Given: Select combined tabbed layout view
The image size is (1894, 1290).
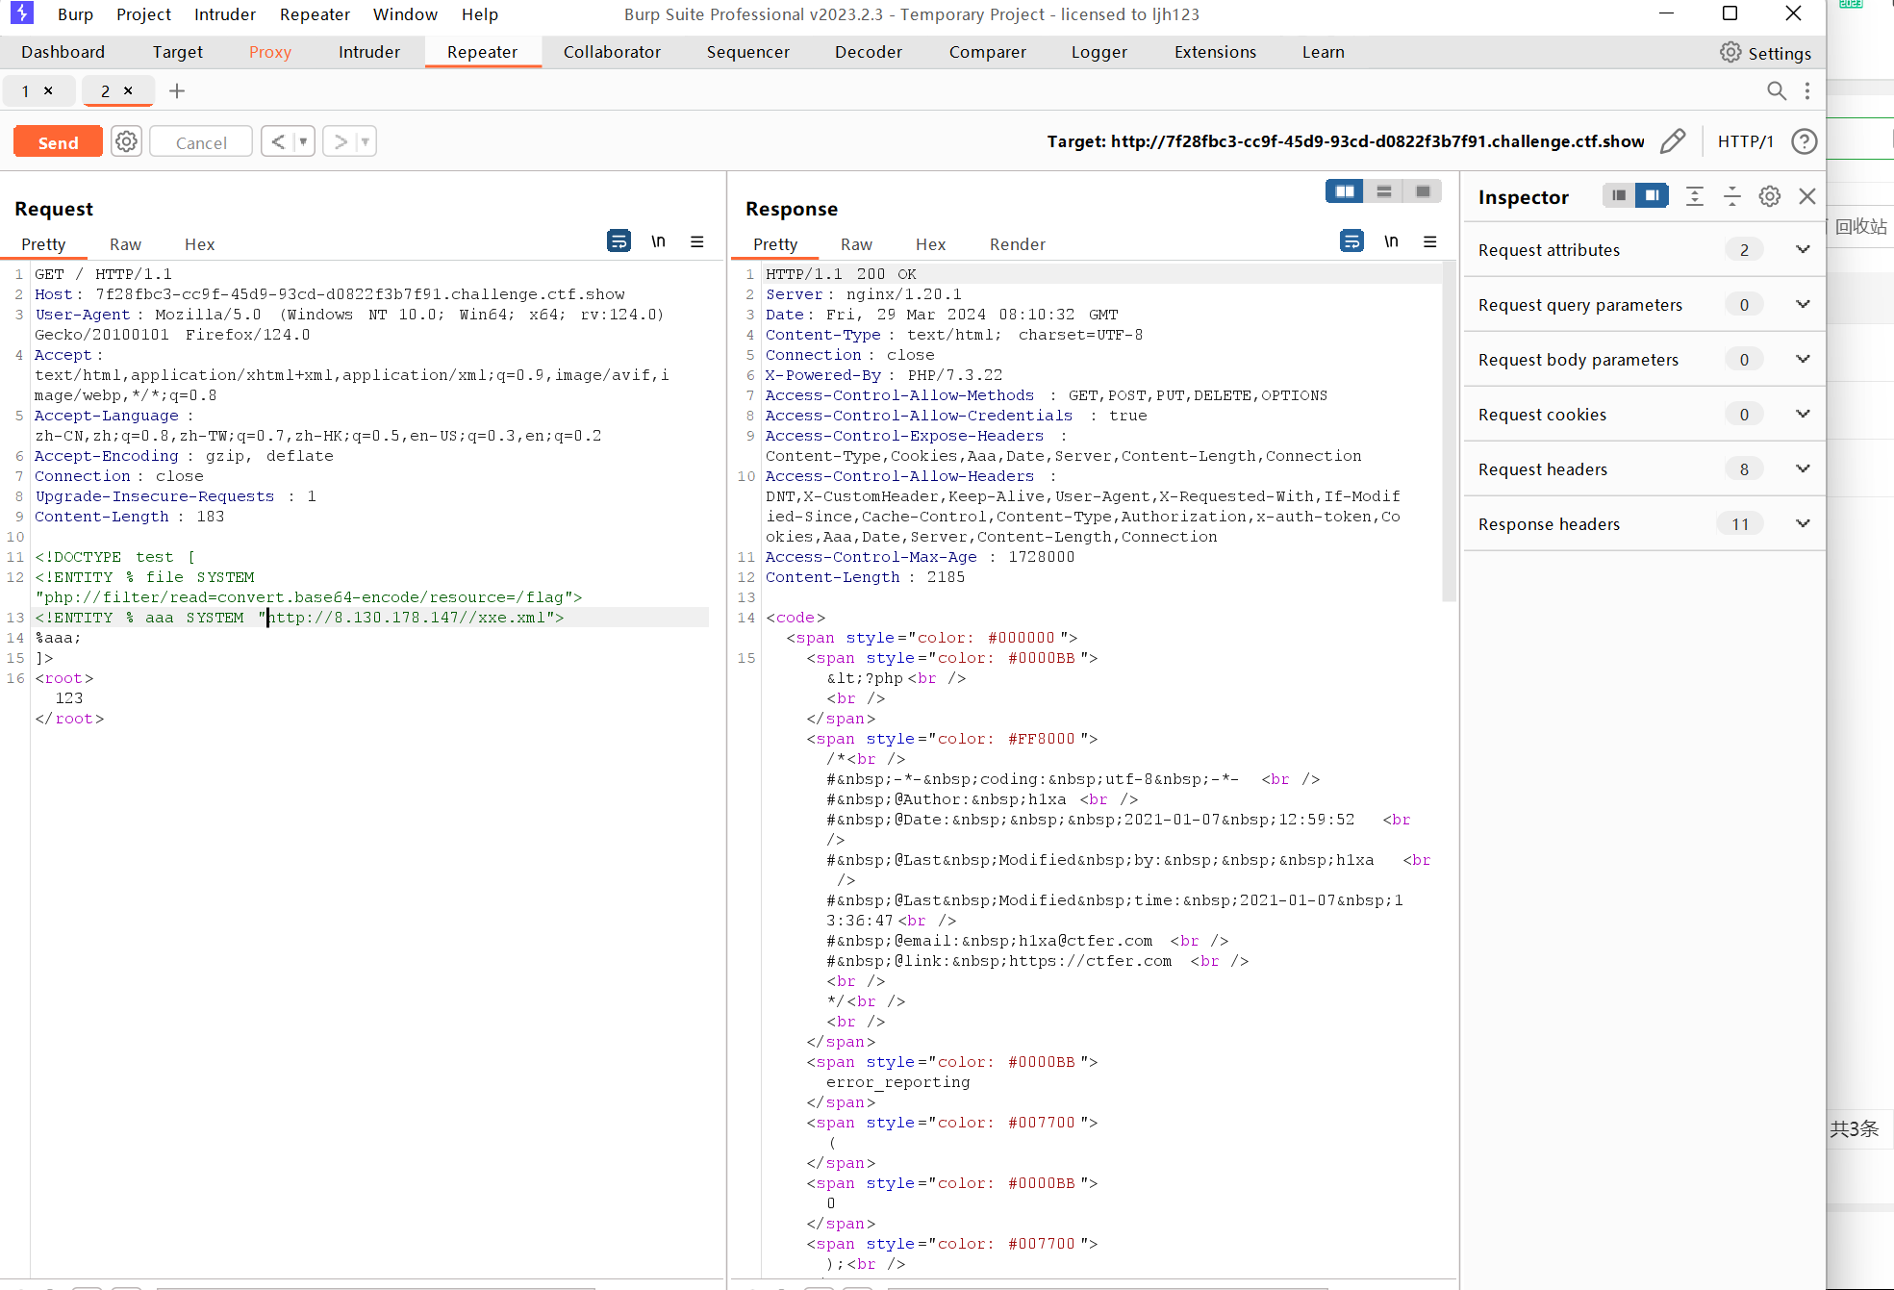Looking at the screenshot, I should point(1423,191).
